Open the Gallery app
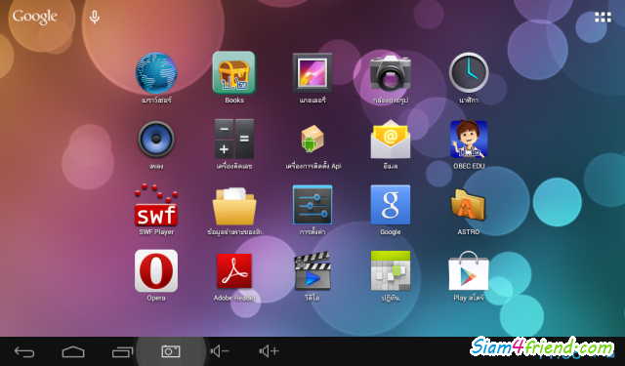 (x=312, y=73)
